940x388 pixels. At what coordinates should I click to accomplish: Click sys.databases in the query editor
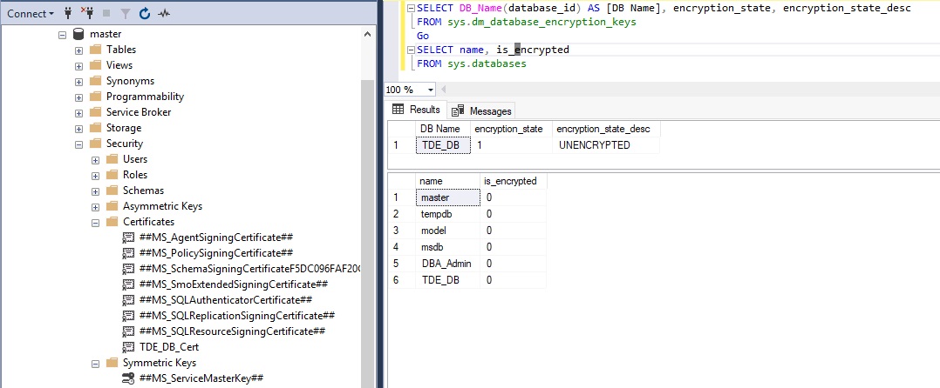pyautogui.click(x=487, y=64)
